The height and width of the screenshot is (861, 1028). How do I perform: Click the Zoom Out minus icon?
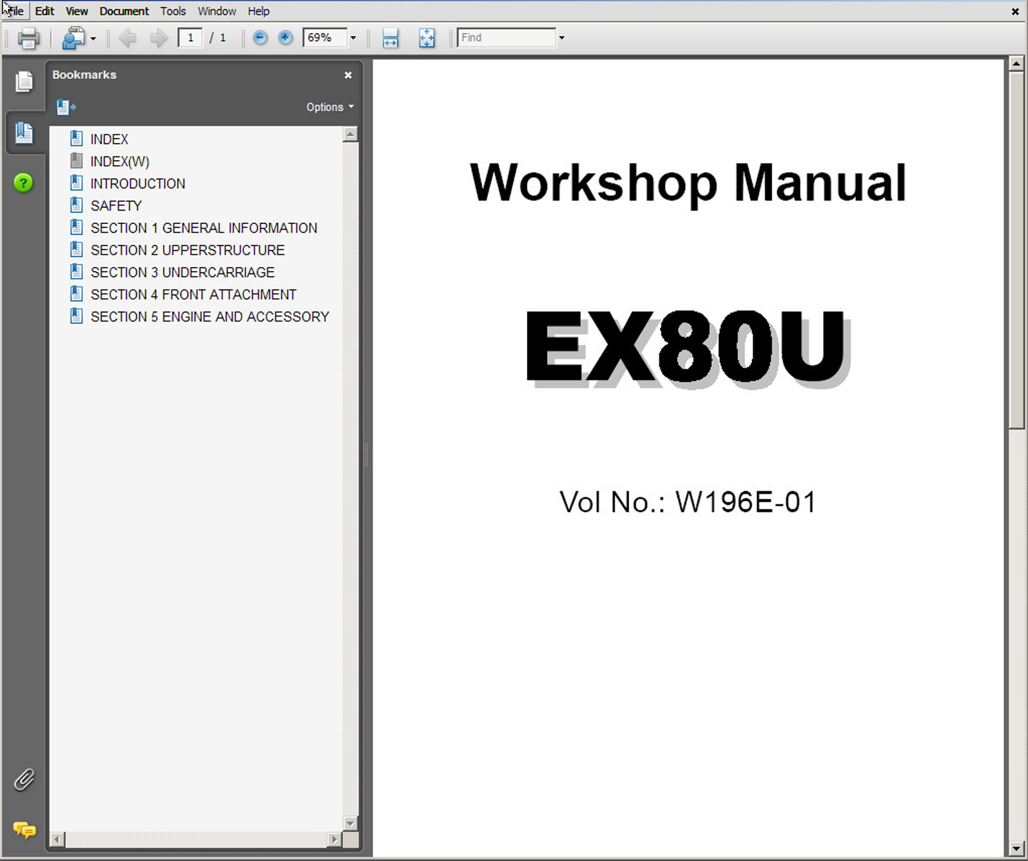260,38
